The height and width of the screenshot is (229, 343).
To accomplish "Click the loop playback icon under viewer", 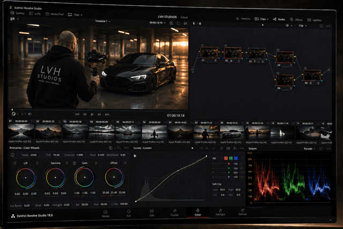I will pos(13,114).
